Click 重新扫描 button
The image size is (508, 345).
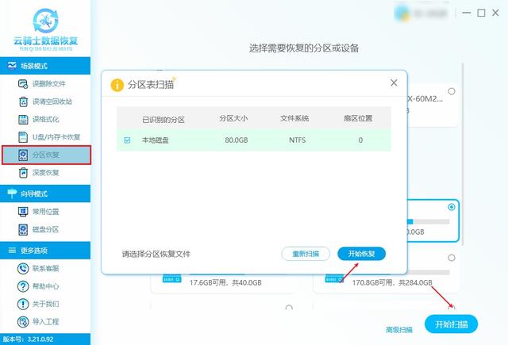pyautogui.click(x=306, y=254)
